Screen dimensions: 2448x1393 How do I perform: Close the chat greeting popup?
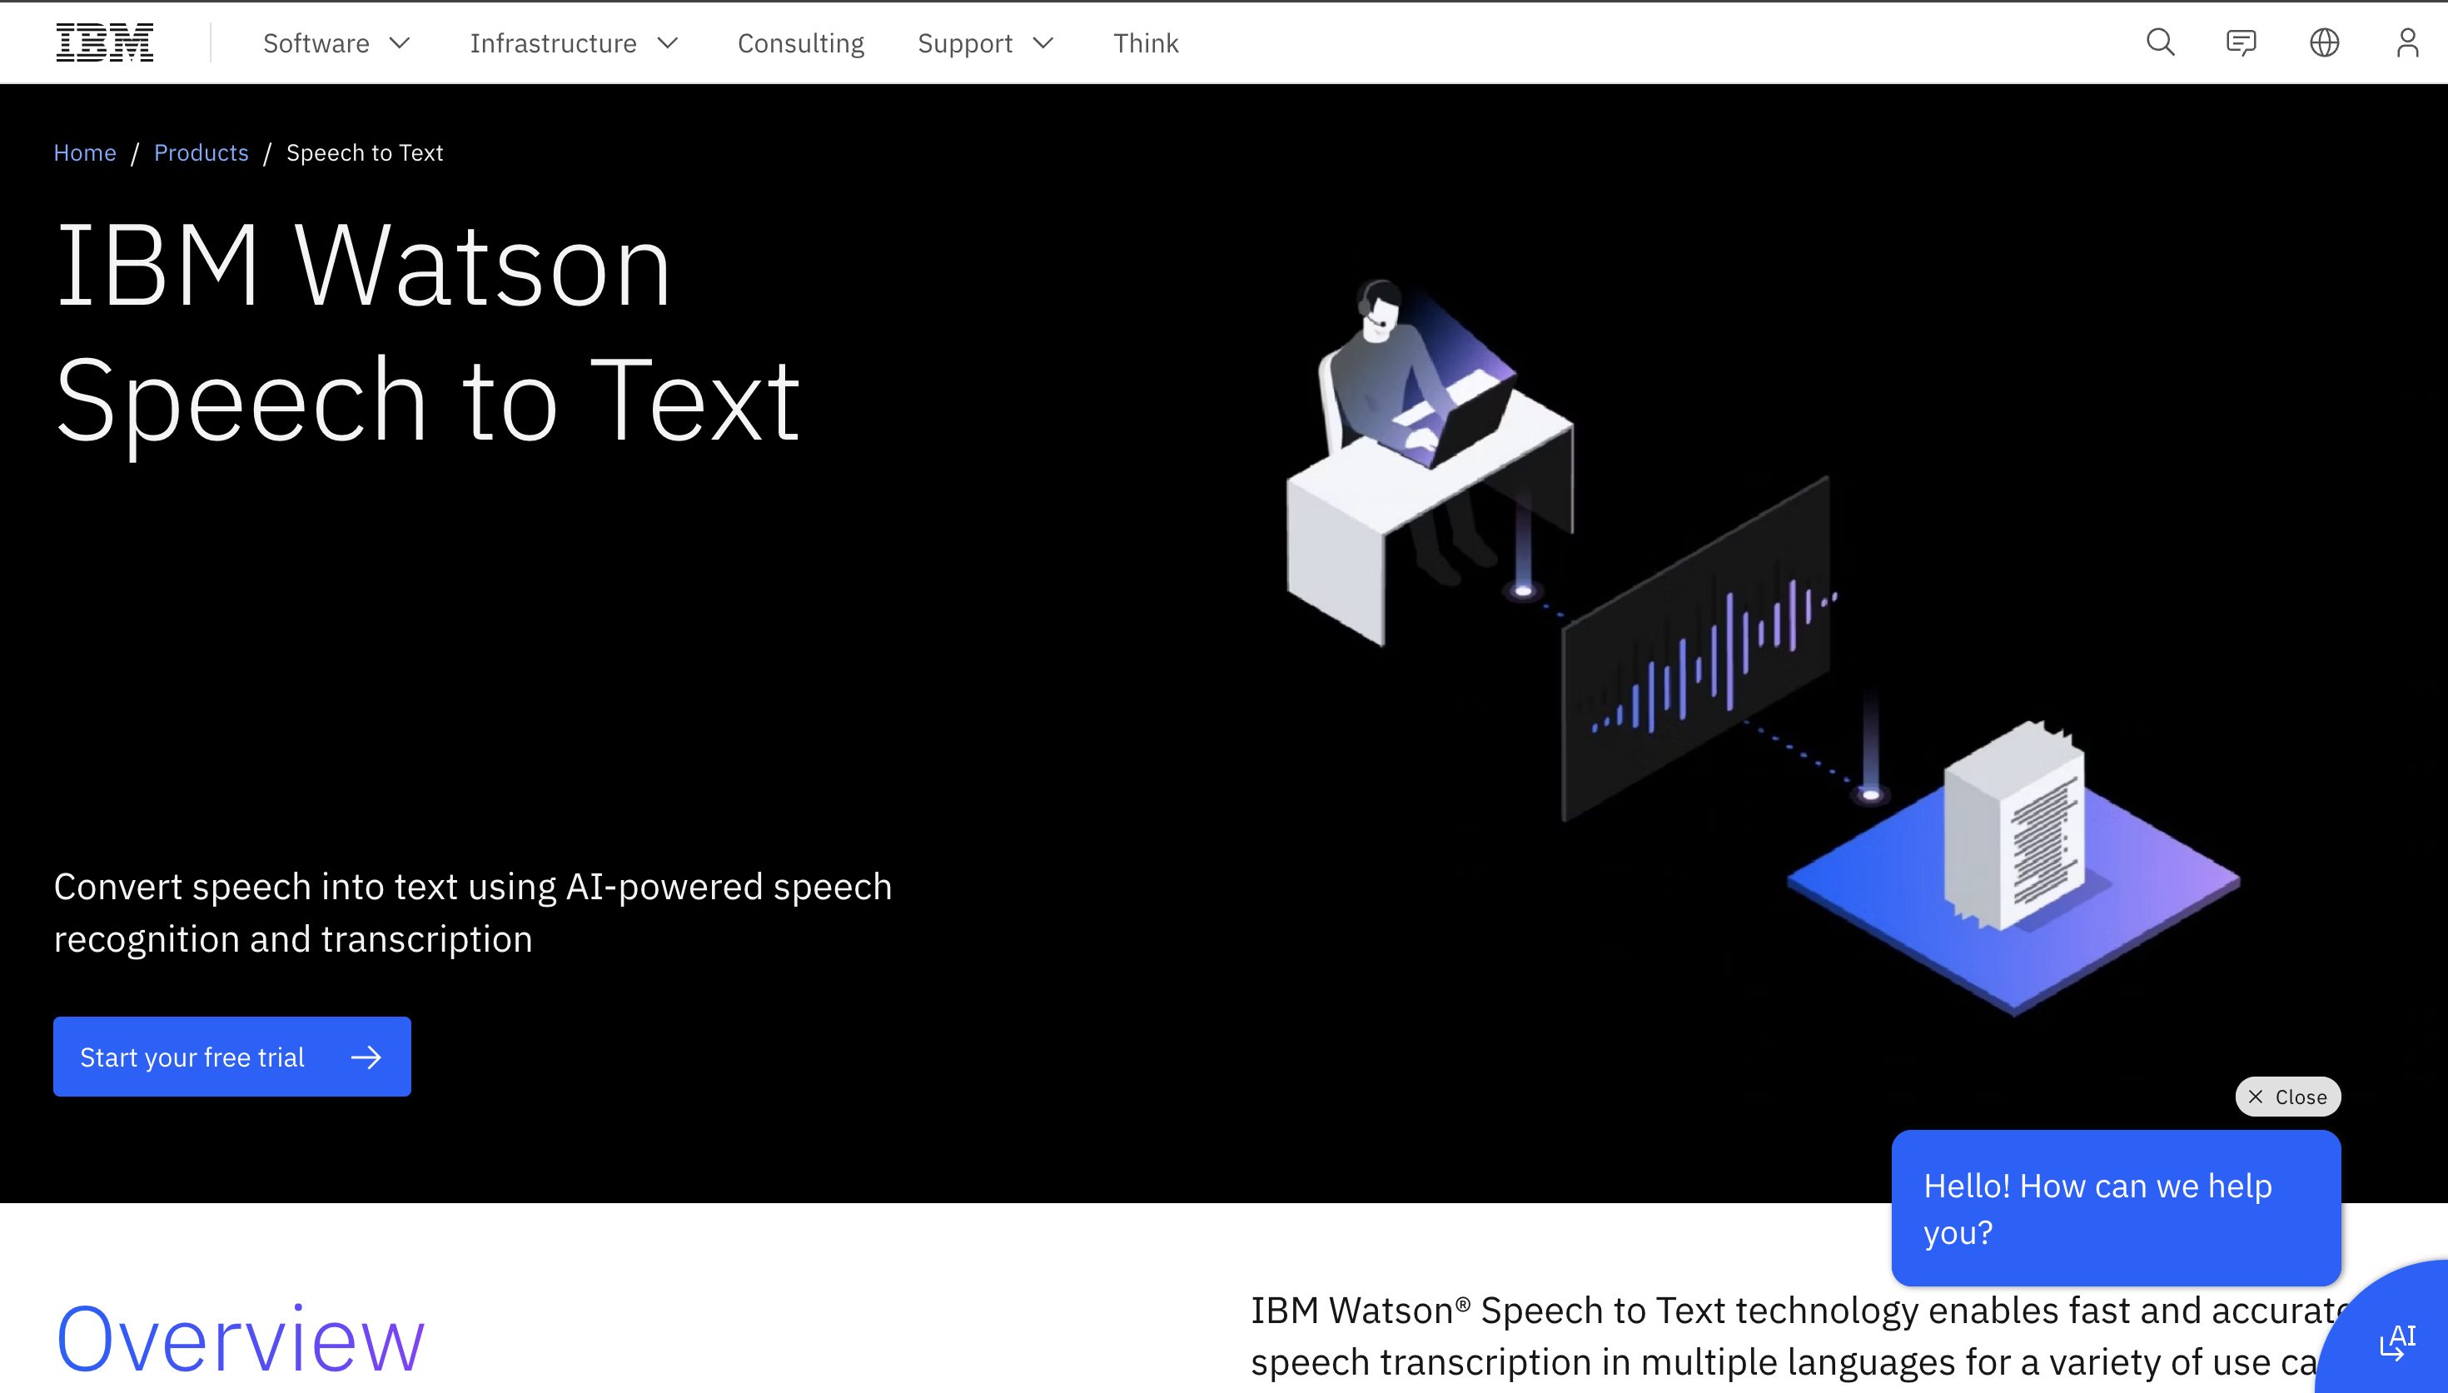[x=2287, y=1097]
